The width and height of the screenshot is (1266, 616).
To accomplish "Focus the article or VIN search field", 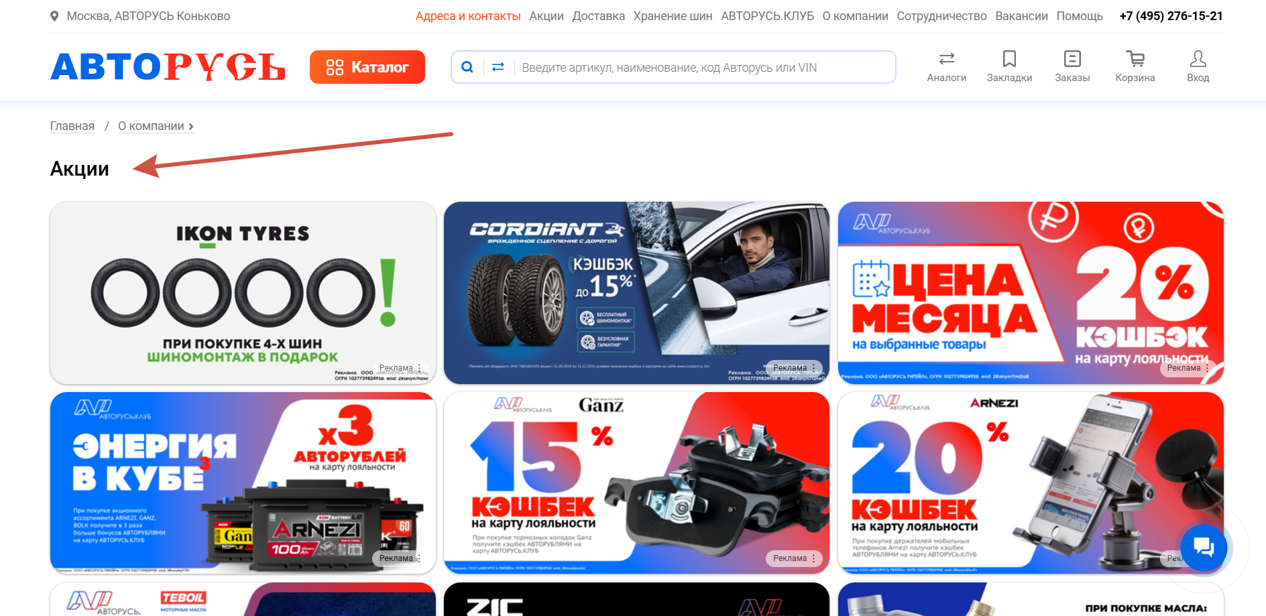I will pos(704,67).
